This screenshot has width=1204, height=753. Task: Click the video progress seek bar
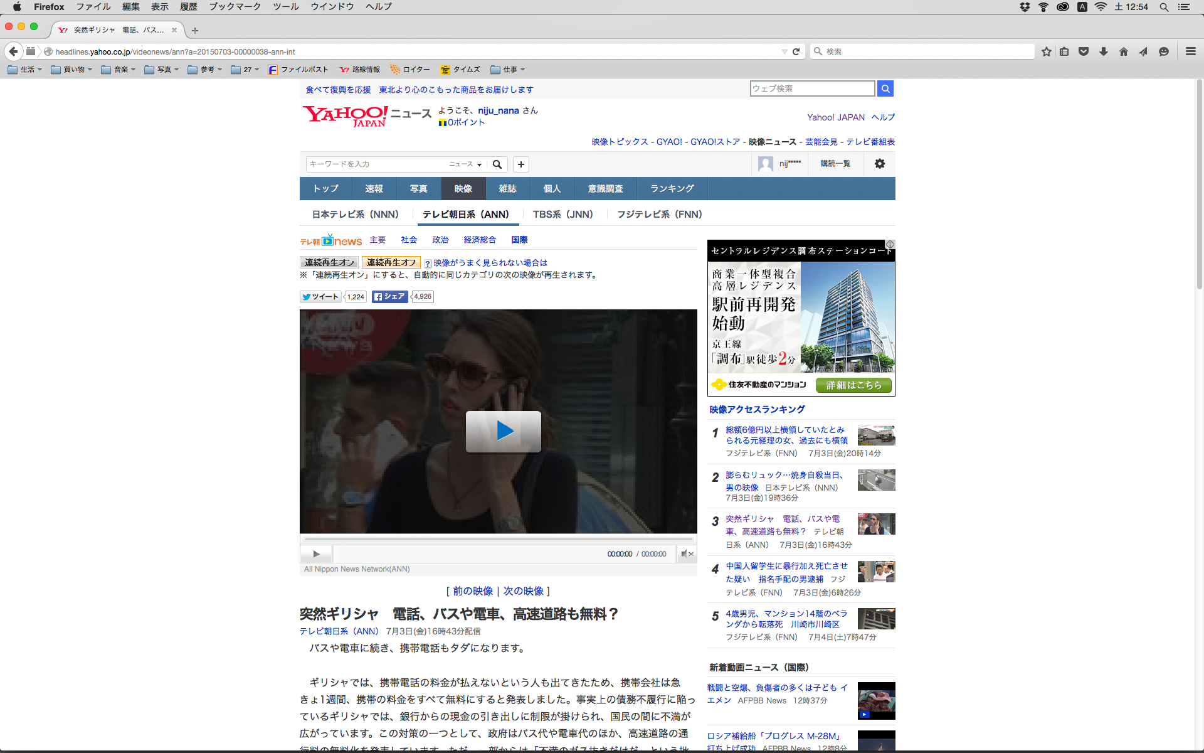click(498, 539)
